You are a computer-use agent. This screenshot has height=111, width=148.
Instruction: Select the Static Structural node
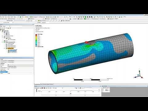click(10, 42)
